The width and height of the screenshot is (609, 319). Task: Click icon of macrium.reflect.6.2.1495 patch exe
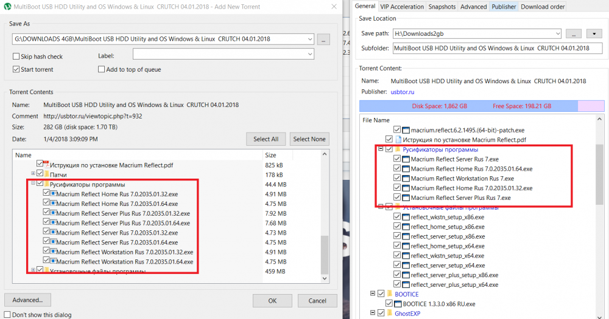(406, 130)
